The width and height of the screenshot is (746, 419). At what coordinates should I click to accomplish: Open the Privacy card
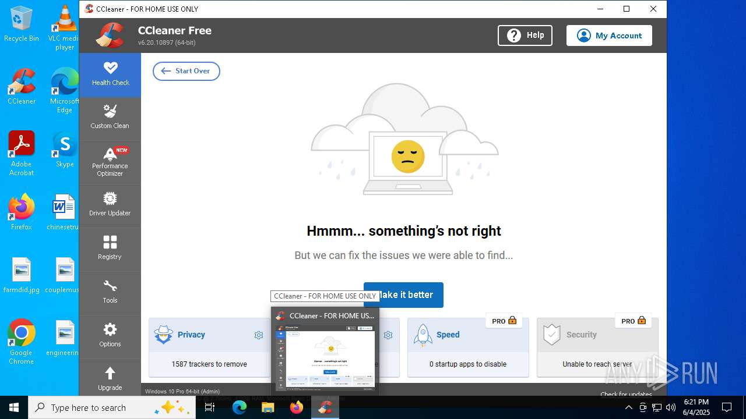(209, 347)
